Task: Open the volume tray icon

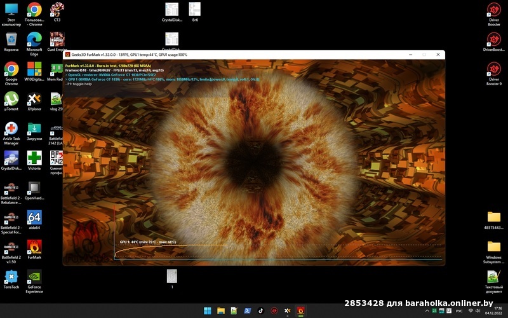Action: pyautogui.click(x=478, y=311)
